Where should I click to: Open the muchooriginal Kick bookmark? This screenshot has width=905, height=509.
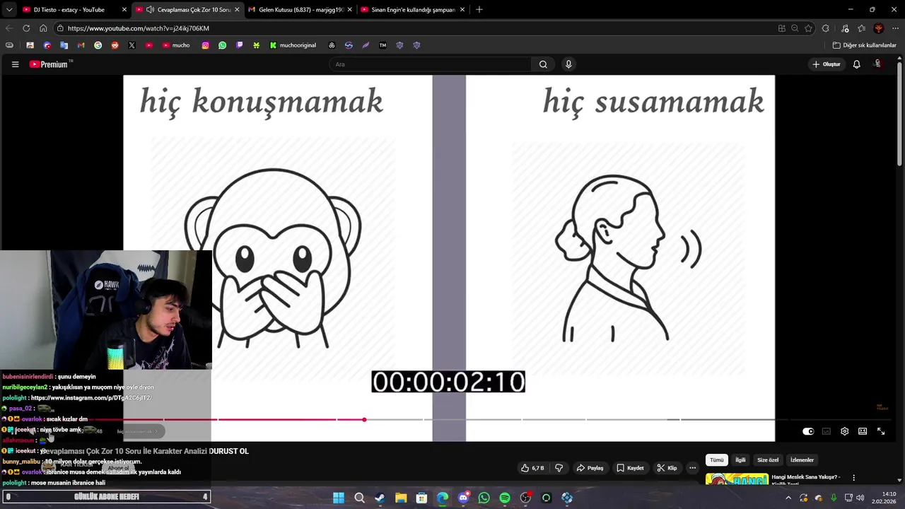(x=293, y=45)
